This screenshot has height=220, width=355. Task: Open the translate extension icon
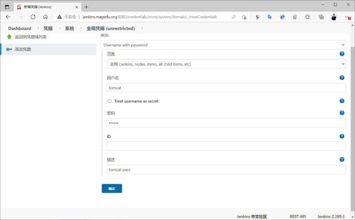(270, 17)
